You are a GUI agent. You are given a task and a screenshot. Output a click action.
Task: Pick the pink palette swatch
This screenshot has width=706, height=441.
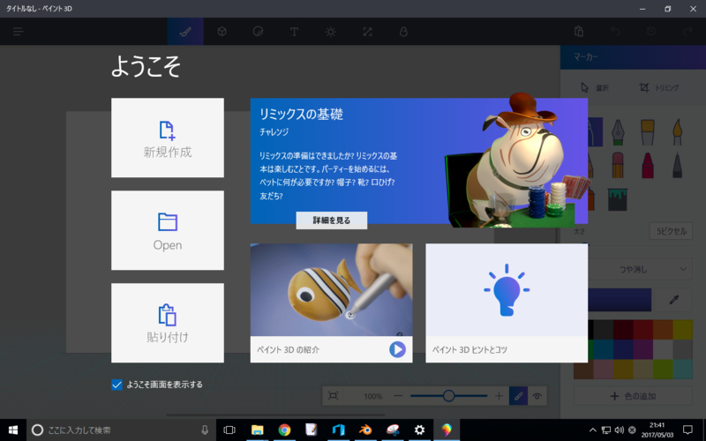pos(604,369)
